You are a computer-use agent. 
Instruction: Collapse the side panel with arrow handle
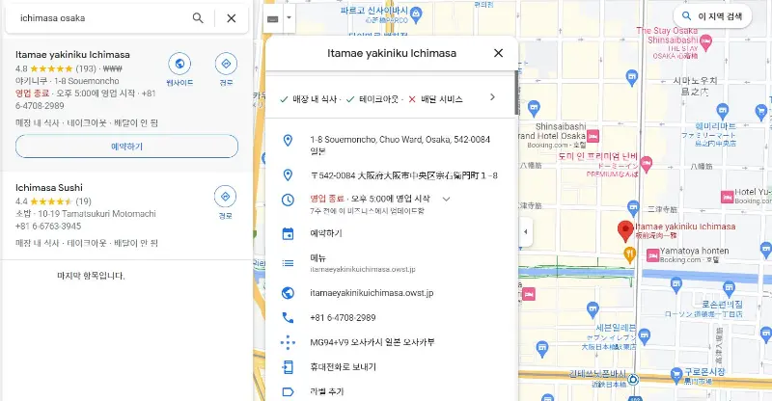click(x=525, y=231)
